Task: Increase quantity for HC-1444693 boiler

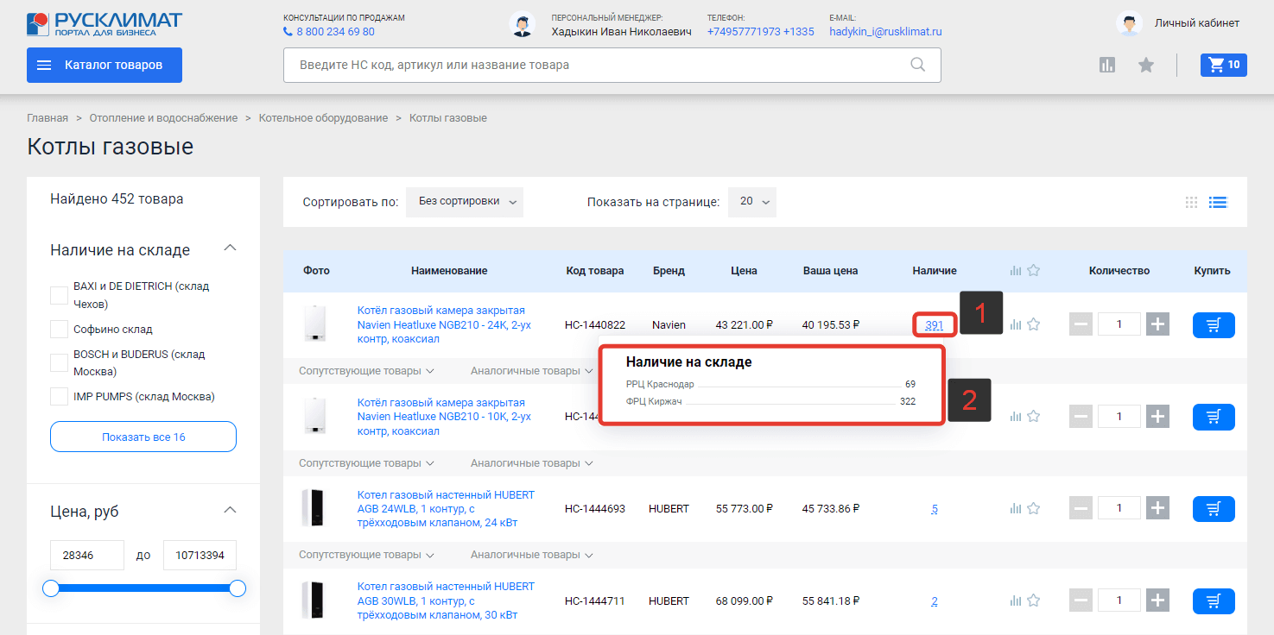Action: click(1157, 508)
